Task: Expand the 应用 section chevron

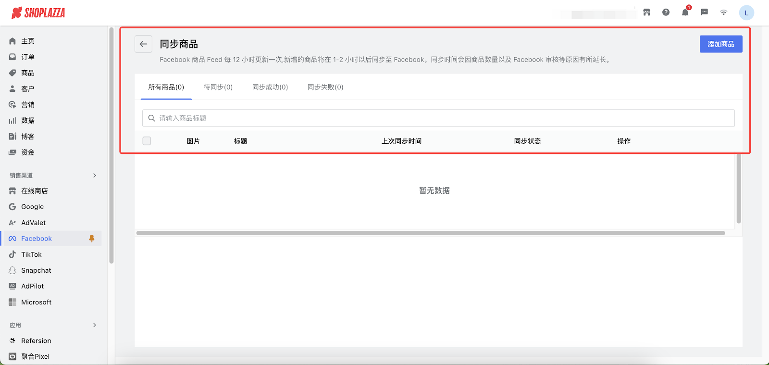Action: click(x=95, y=325)
